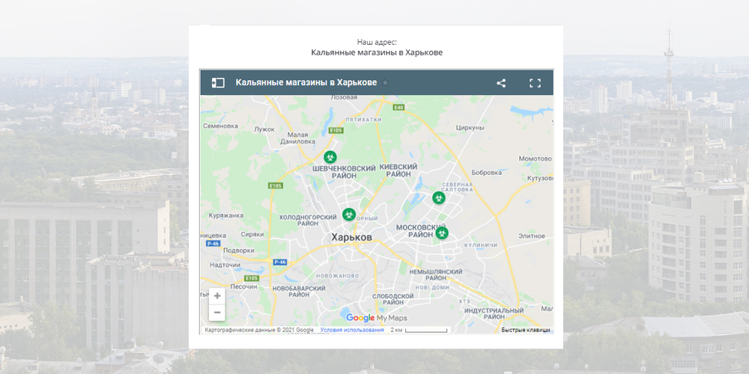Image resolution: width=749 pixels, height=374 pixels.
Task: Click the Сиряки place label
Action: (x=252, y=235)
